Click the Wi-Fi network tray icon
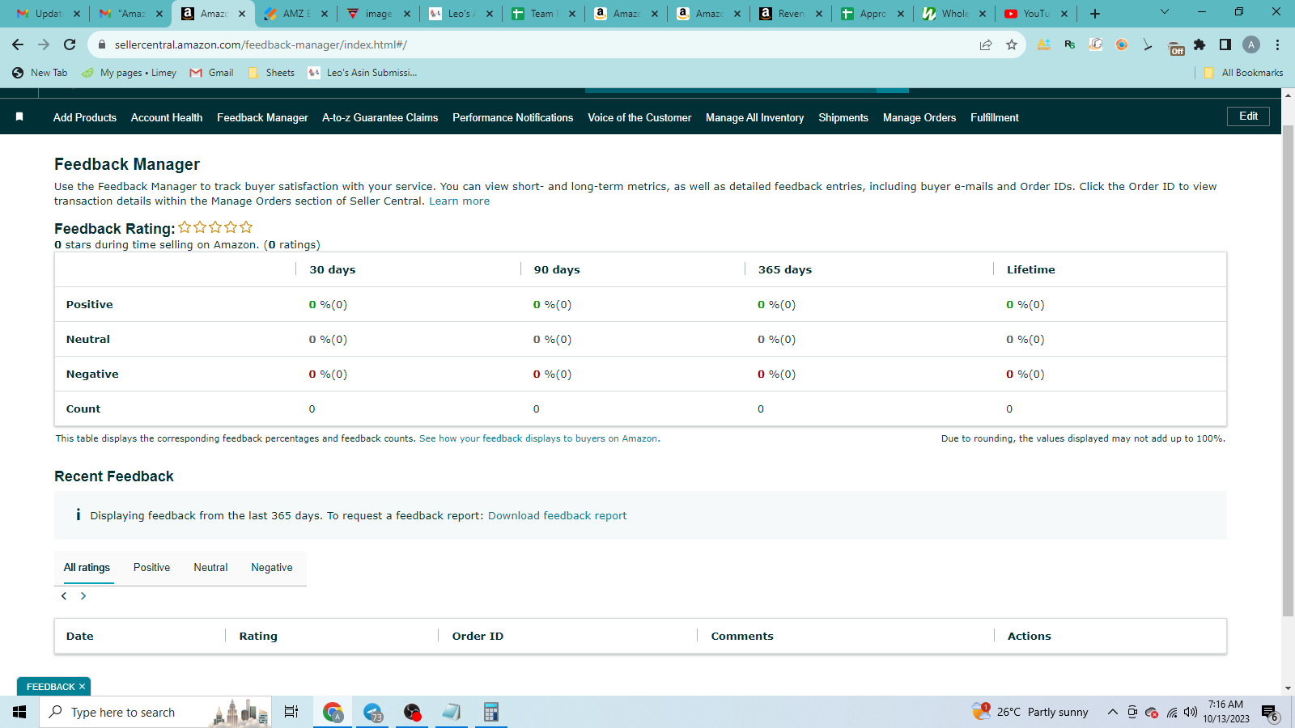 pos(1172,712)
